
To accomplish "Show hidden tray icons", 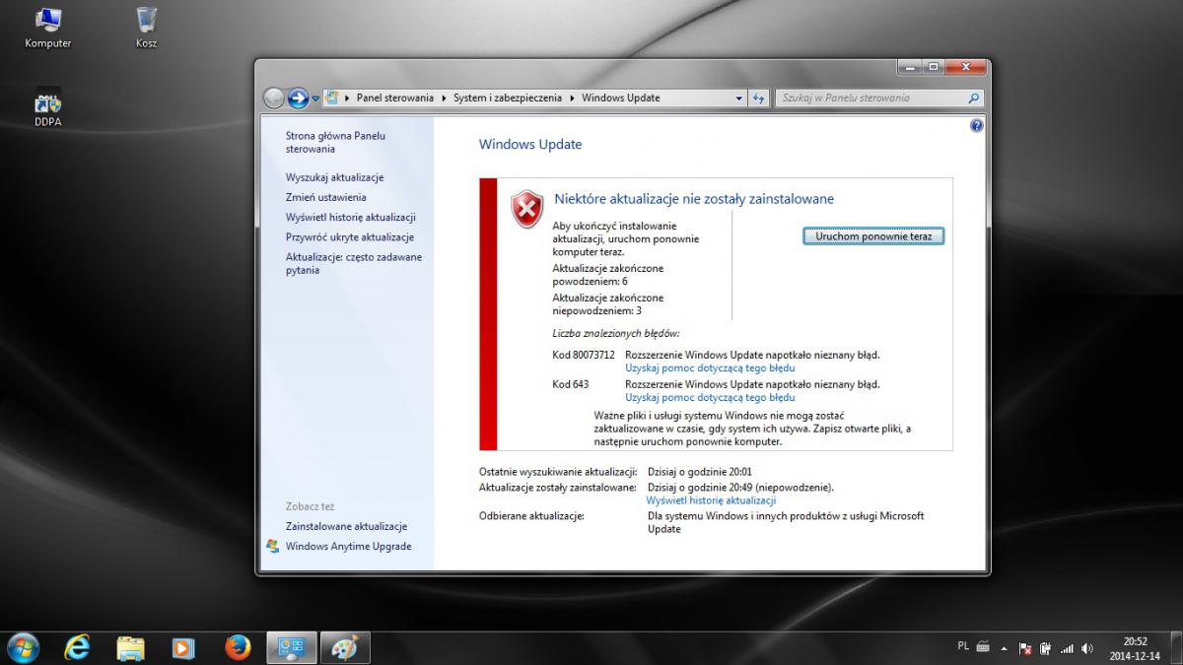I will [1005, 648].
